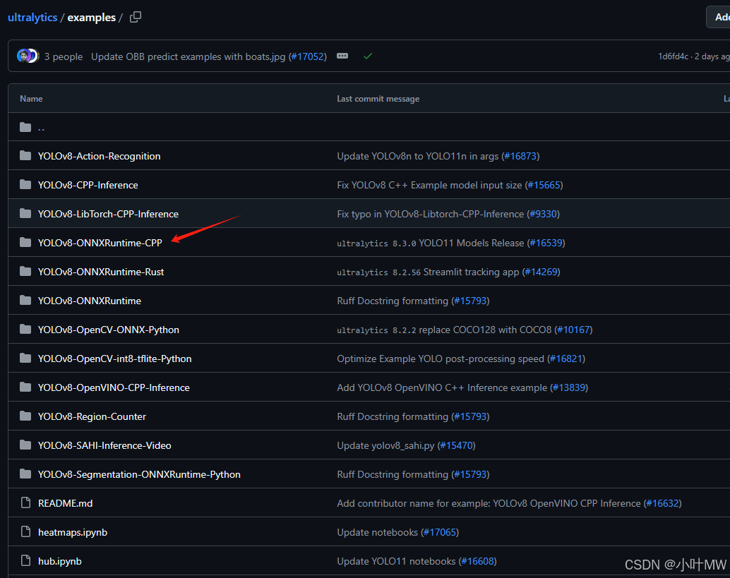Expand the commit description via the ellipsis icon

[x=342, y=56]
